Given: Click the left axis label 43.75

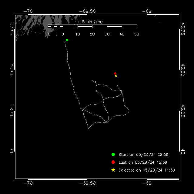Looking at the screenshot, I should (x=12, y=29).
